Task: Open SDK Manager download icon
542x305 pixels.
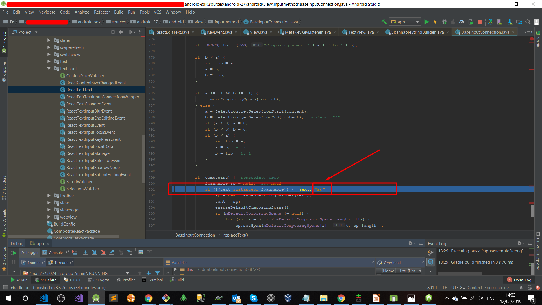Action: coord(510,22)
